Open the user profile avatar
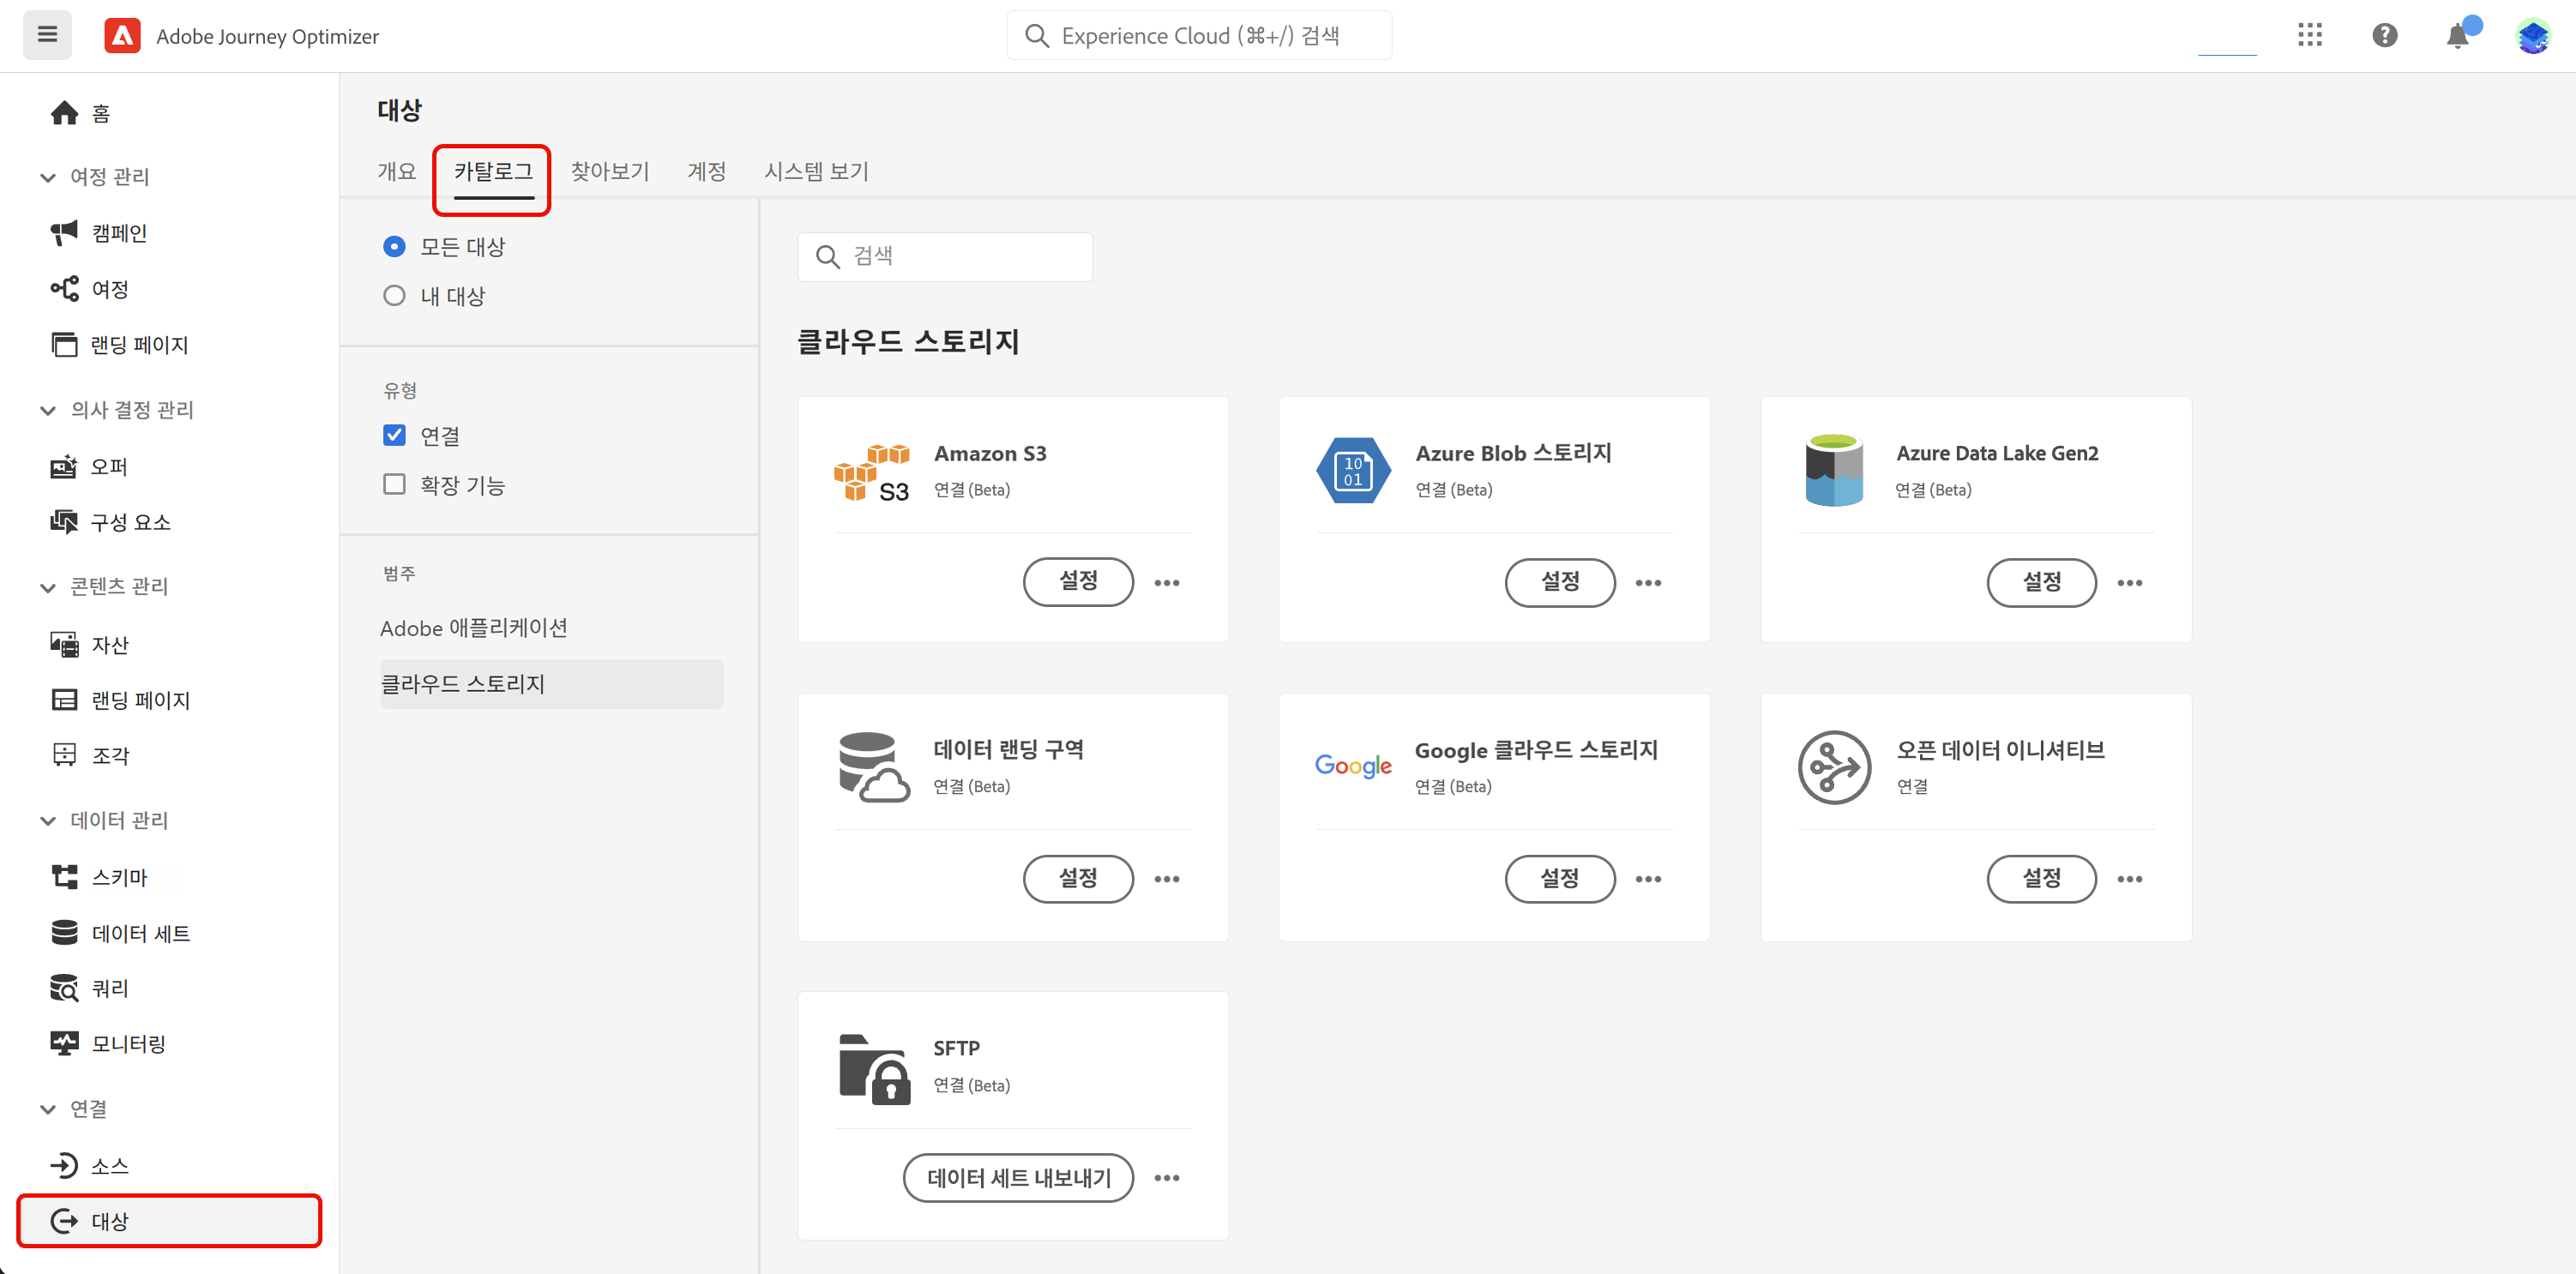The height and width of the screenshot is (1274, 2576). point(2532,36)
